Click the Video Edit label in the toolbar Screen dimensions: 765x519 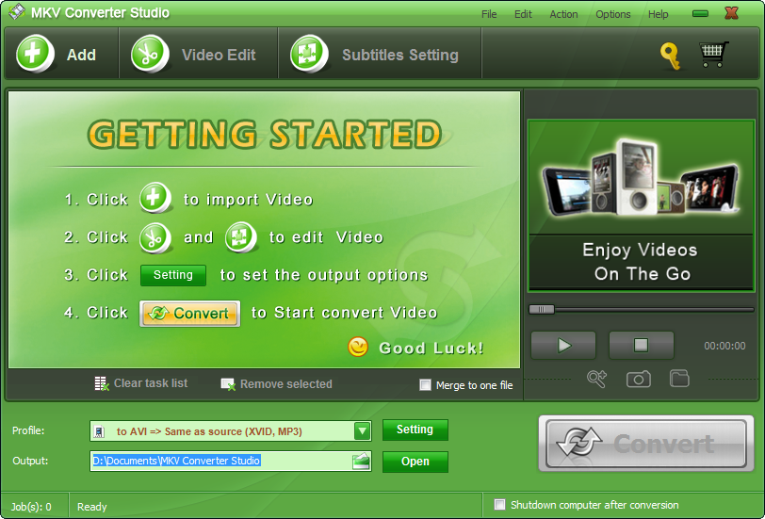(x=219, y=55)
